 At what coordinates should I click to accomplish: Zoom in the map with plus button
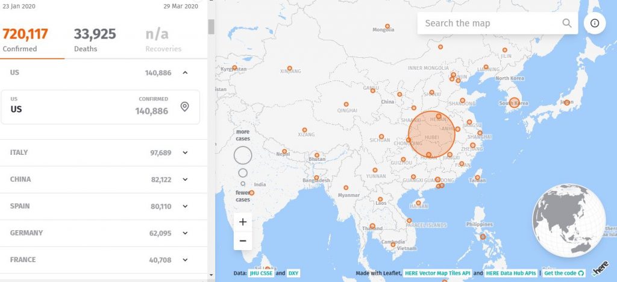pos(243,222)
